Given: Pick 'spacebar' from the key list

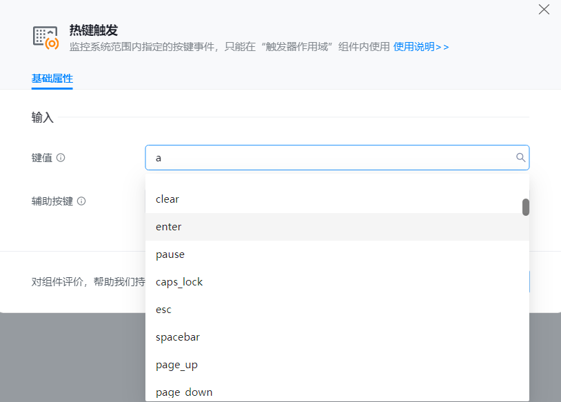Looking at the screenshot, I should [178, 337].
